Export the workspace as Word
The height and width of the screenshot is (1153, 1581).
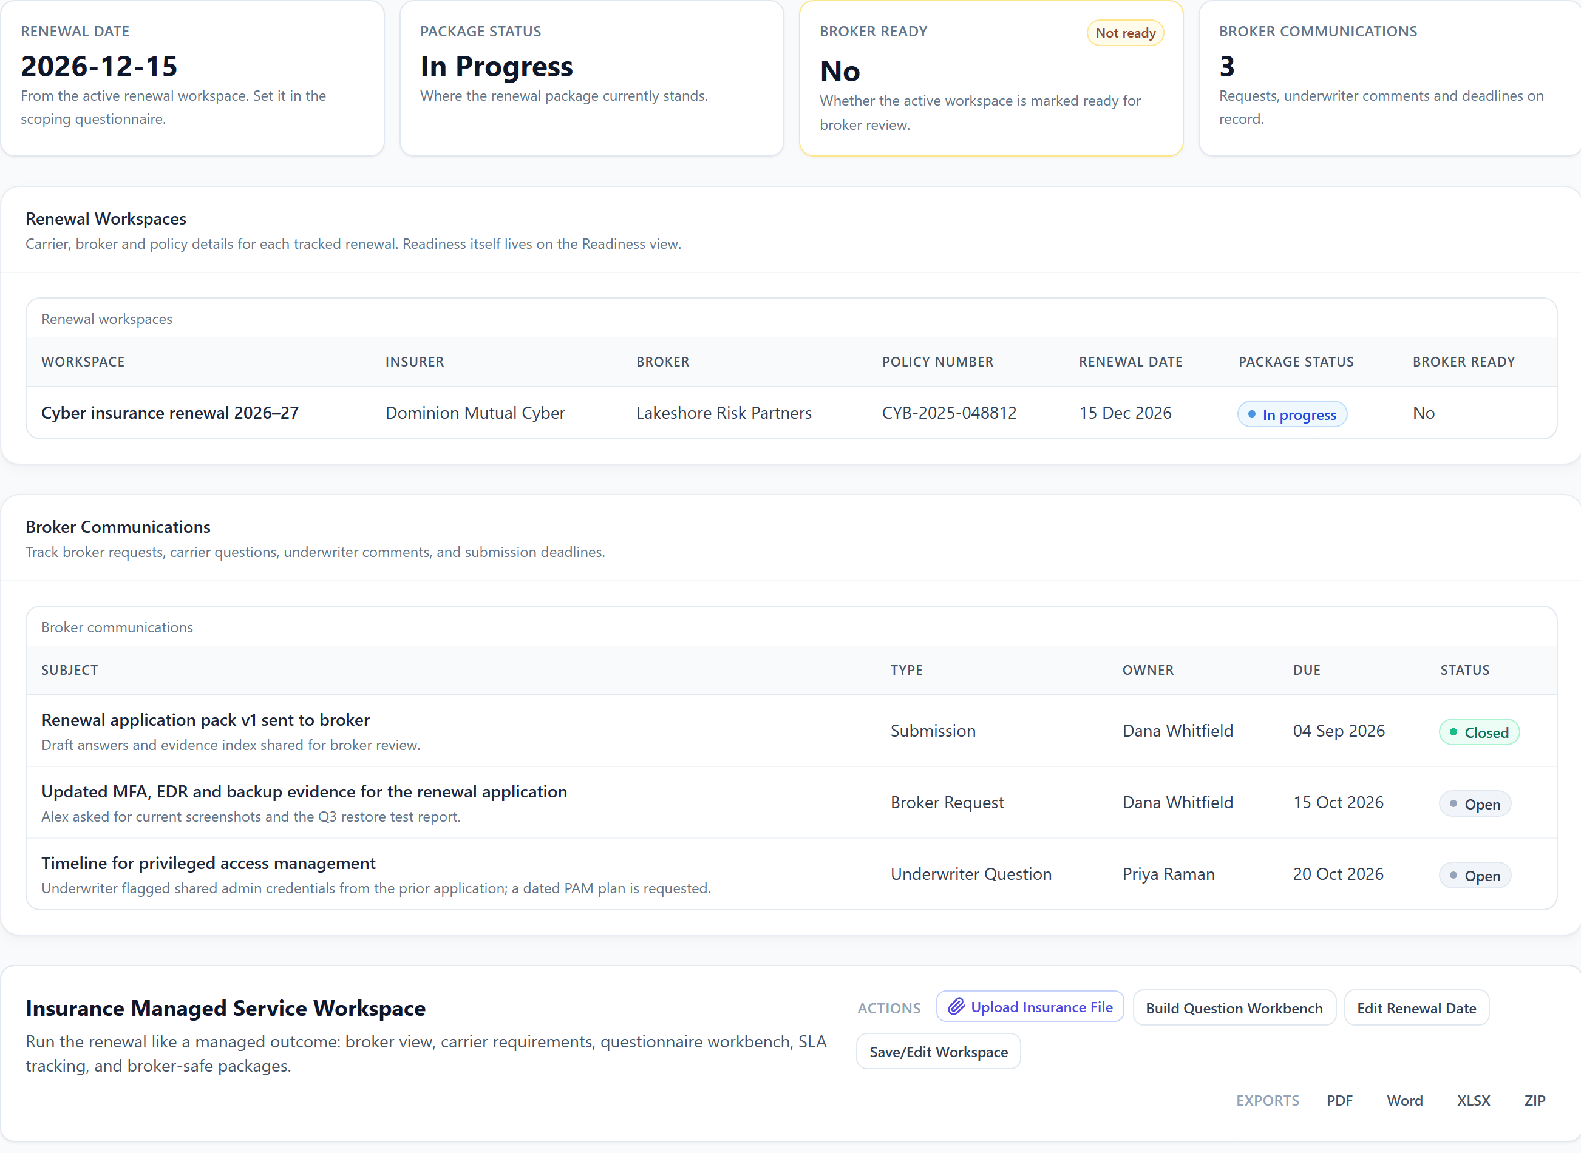pyautogui.click(x=1404, y=1101)
